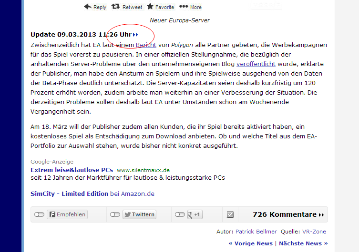The height and width of the screenshot is (252, 359).
Task: Click the Google +1 button
Action: tap(195, 214)
